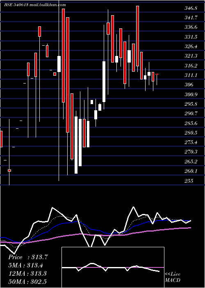Click the 280.5 price level label
The image size is (205, 288).
click(x=191, y=132)
